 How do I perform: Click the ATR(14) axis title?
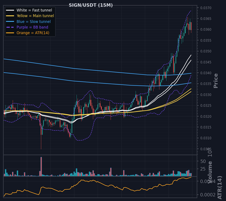pyautogui.click(x=220, y=187)
